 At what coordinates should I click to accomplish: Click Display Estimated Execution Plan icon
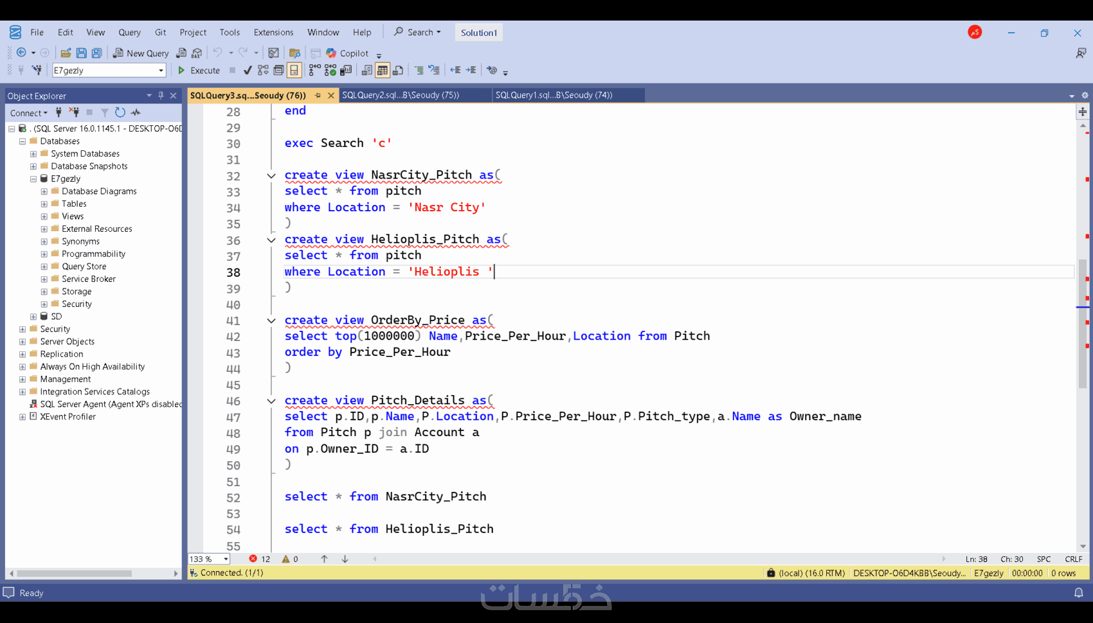263,70
